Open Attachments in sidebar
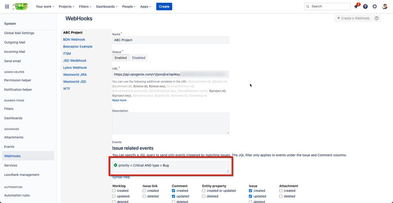393x203 pixels. tap(14, 137)
